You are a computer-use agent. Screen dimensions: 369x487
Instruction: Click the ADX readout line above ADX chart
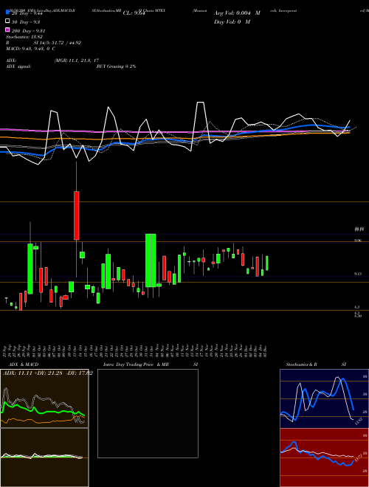point(48,373)
